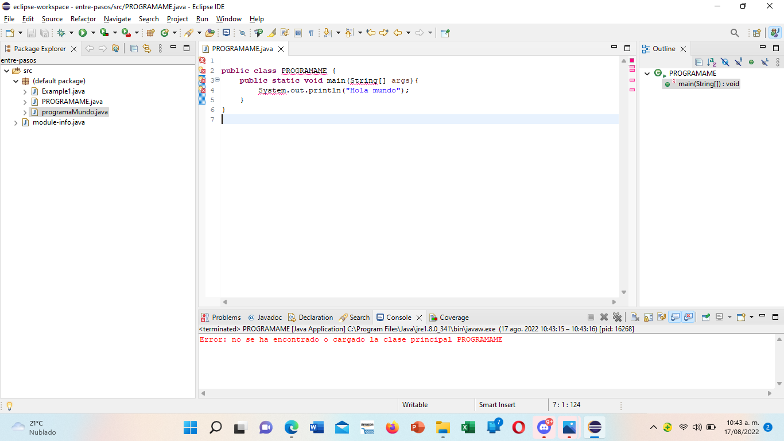
Task: Click the Next Annotation arrow icon
Action: tap(327, 33)
